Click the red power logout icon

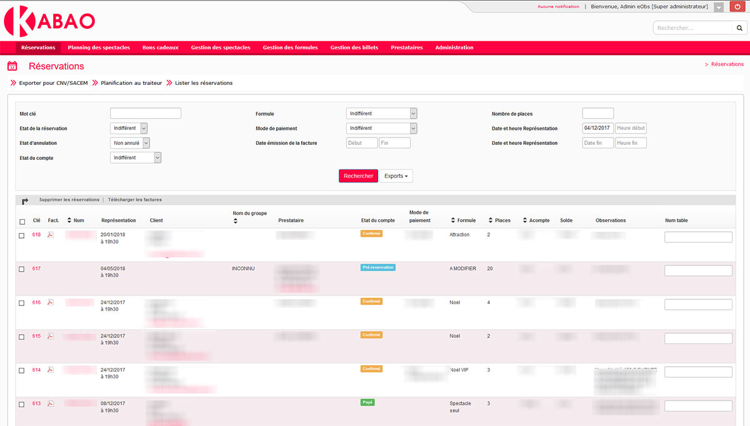[737, 7]
